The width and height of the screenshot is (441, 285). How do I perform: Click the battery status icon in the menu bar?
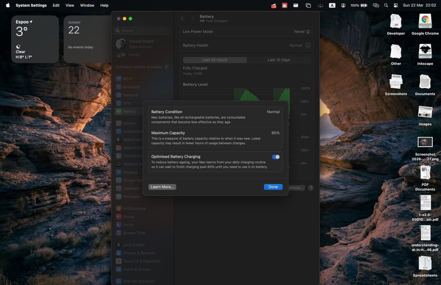(x=364, y=5)
